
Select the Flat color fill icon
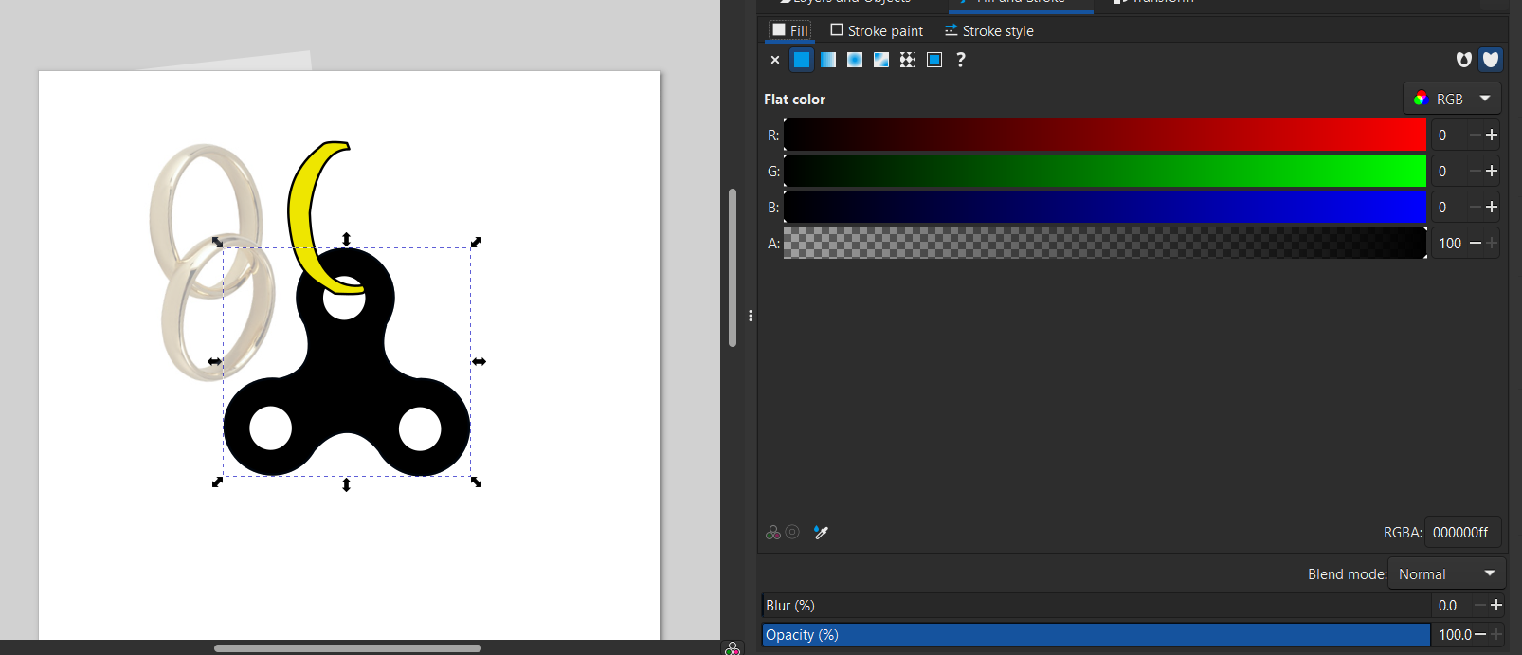(x=802, y=60)
